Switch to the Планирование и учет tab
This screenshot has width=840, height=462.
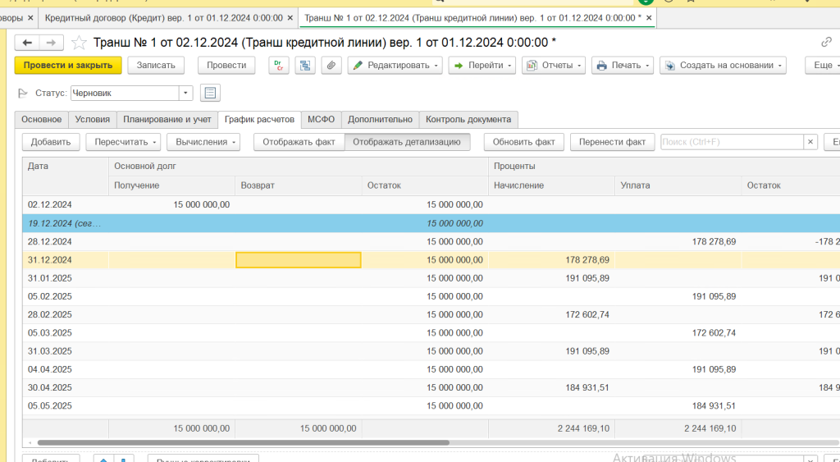pos(167,119)
